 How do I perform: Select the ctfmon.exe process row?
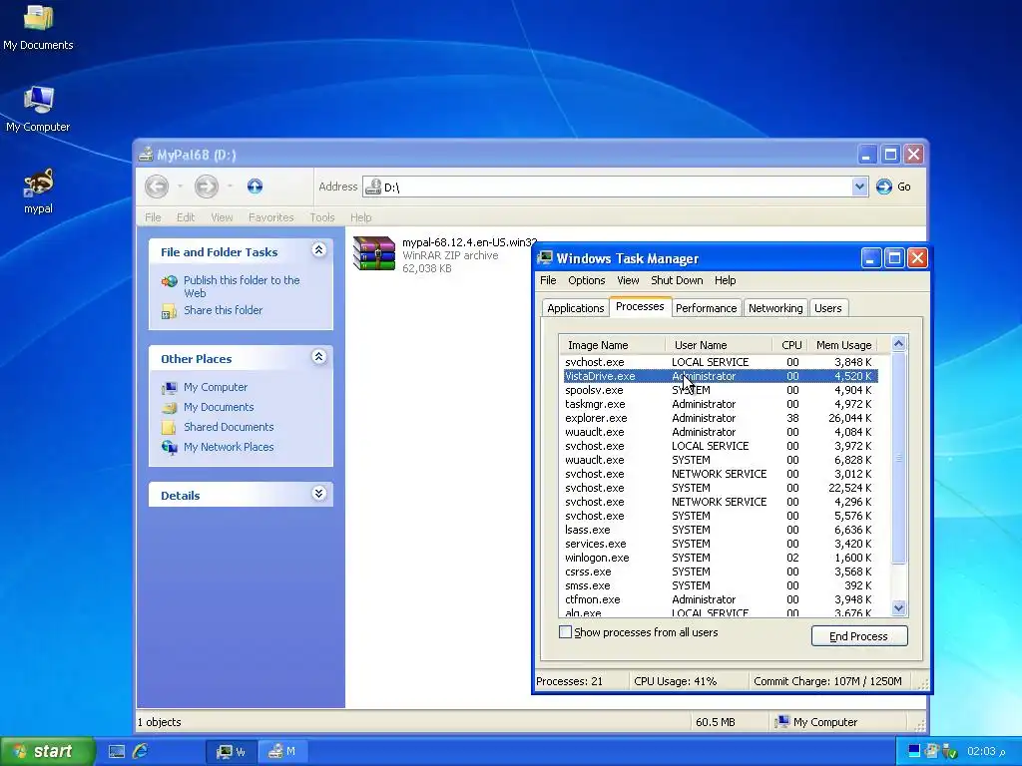tap(720, 599)
